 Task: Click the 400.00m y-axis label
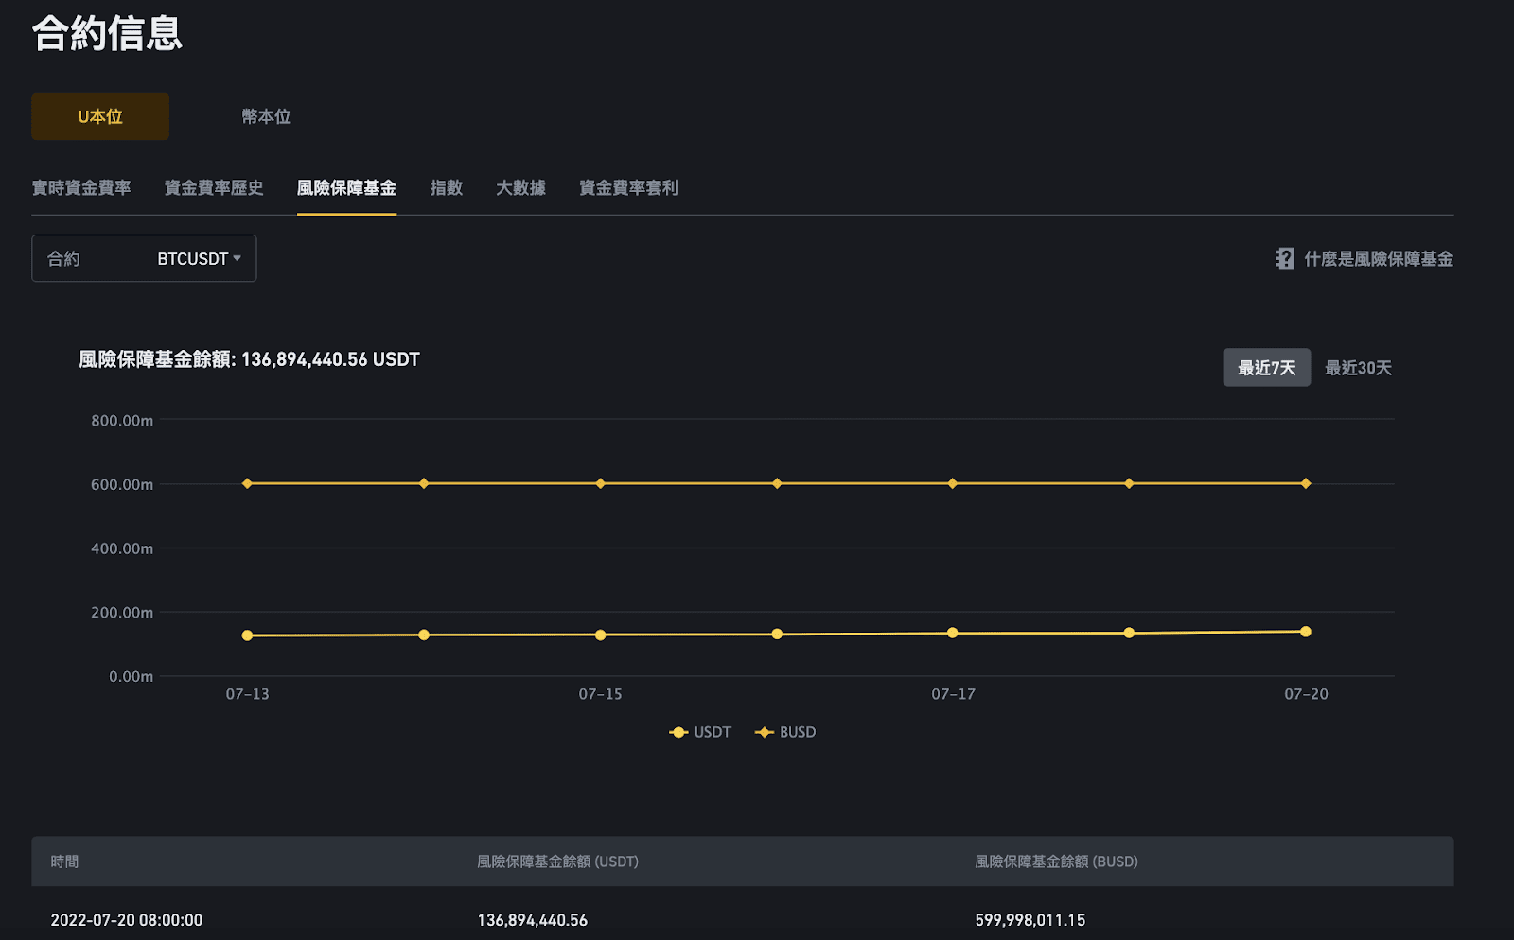point(122,548)
